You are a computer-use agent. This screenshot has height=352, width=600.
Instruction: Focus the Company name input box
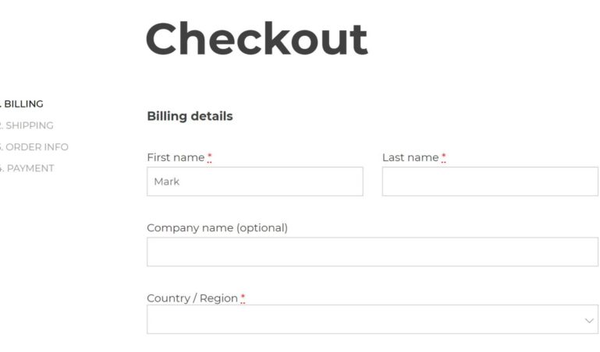[371, 252]
